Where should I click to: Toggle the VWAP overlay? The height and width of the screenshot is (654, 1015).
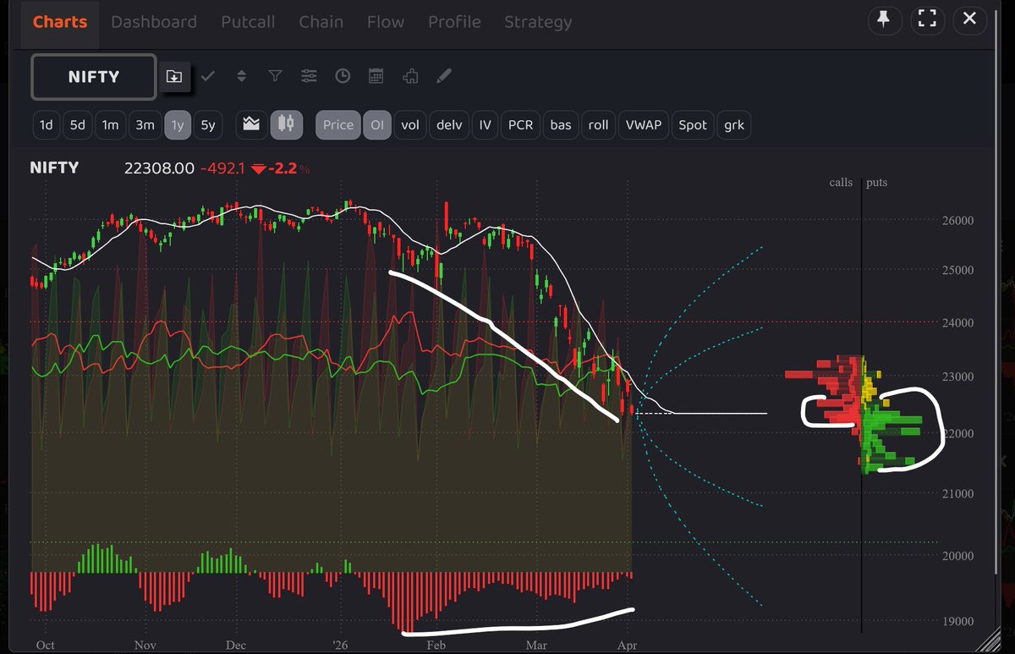coord(644,125)
